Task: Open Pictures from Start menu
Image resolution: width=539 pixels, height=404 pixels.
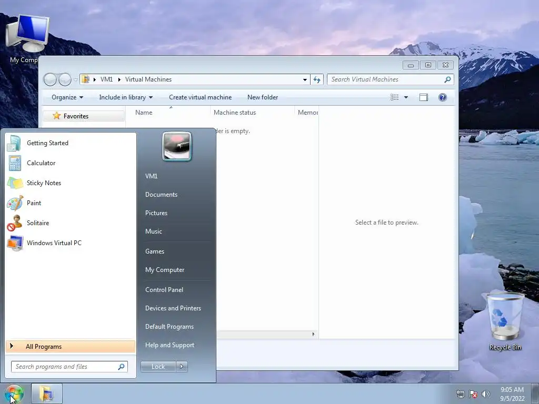Action: 156,213
